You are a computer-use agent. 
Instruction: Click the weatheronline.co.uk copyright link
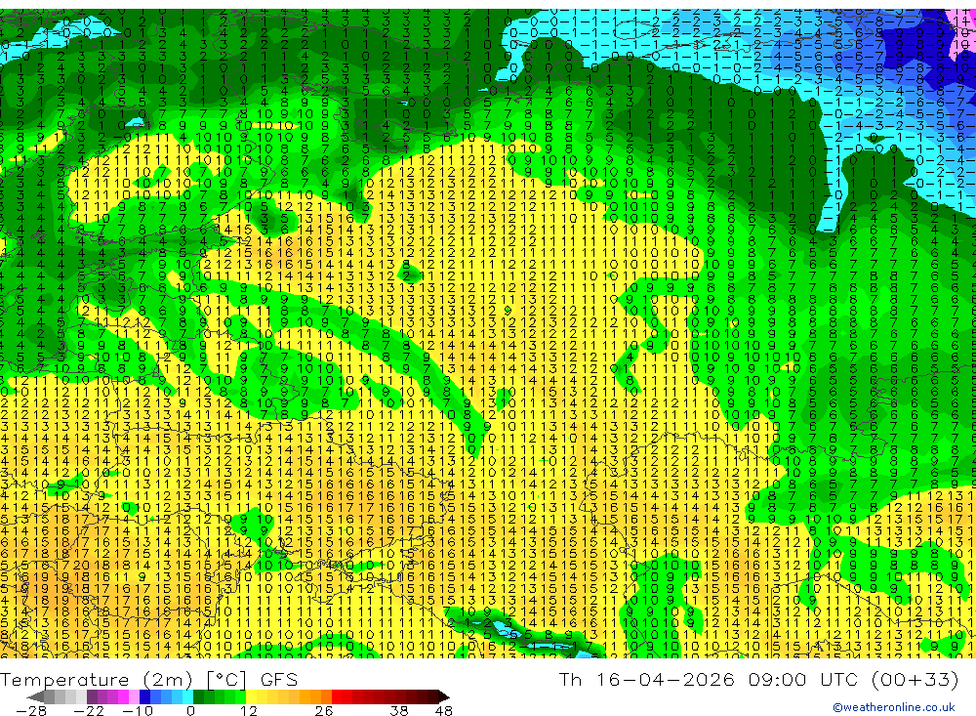894,706
